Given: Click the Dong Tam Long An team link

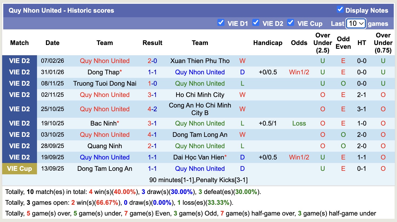Looking at the screenshot, I should tap(200, 134).
